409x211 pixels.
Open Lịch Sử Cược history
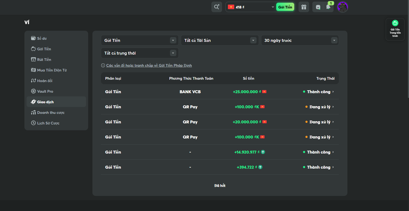(48, 123)
